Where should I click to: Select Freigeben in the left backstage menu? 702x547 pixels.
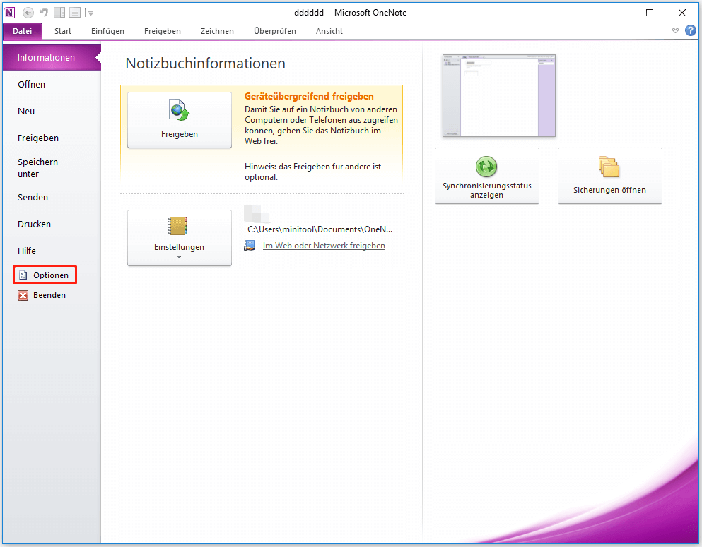pyautogui.click(x=38, y=138)
